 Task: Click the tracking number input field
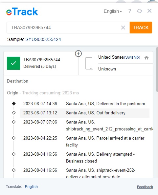68,28
